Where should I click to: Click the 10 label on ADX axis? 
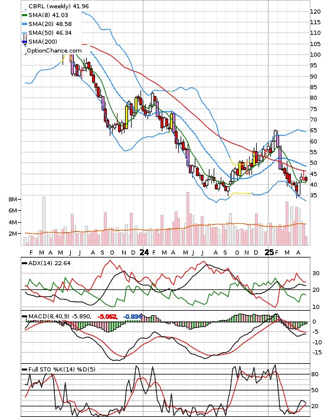click(x=316, y=307)
